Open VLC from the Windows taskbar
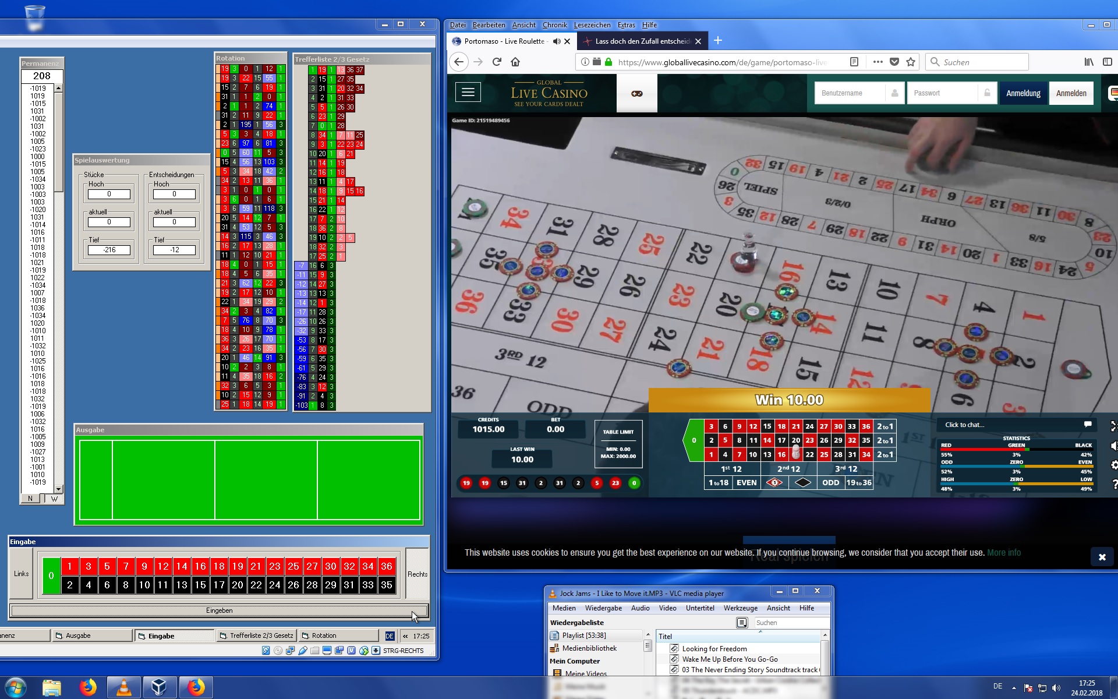The image size is (1118, 699). [124, 687]
